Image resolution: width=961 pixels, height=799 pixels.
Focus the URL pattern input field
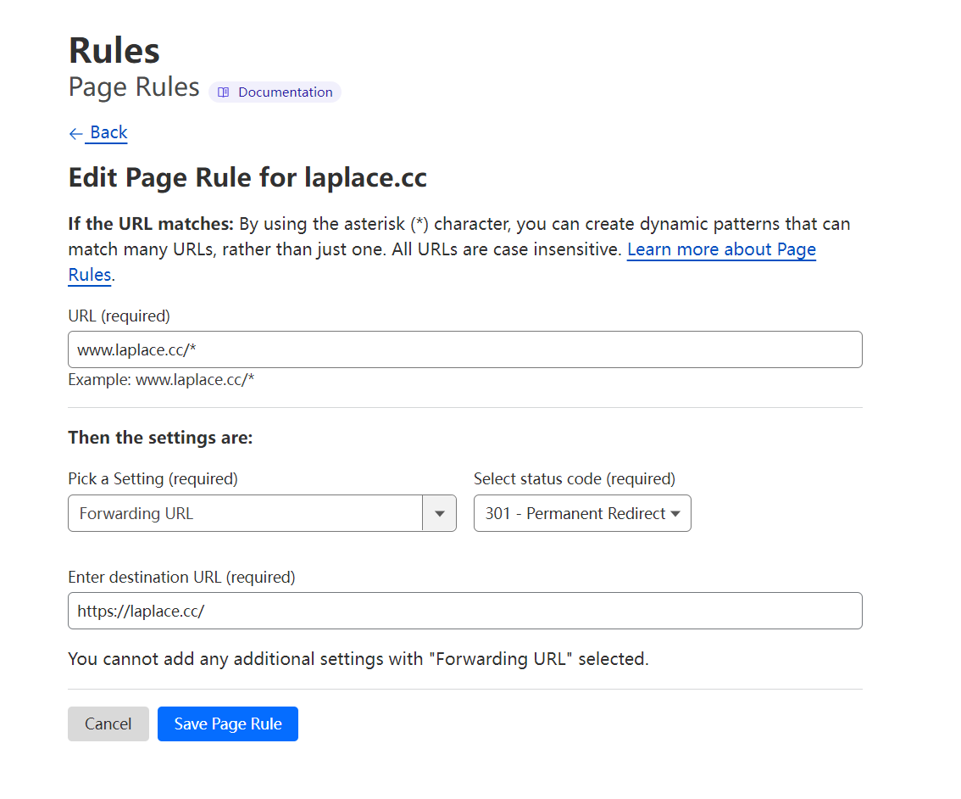[x=464, y=349]
